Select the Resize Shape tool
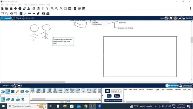 point(15,13)
